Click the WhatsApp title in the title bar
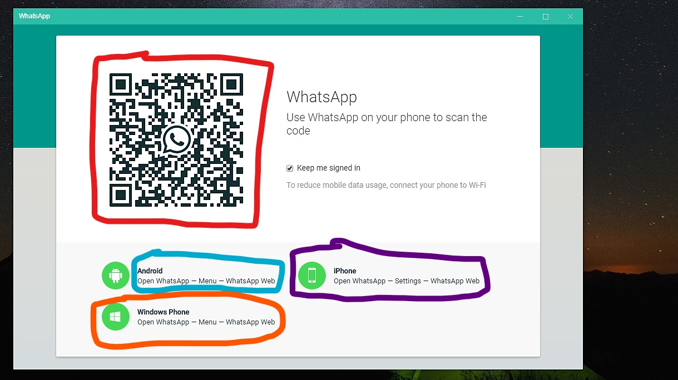The width and height of the screenshot is (678, 380). (x=34, y=16)
